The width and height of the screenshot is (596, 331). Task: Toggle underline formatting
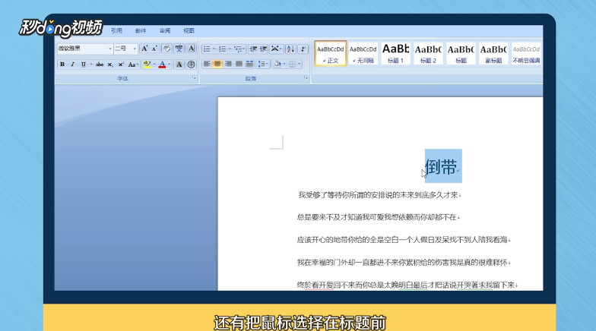tap(84, 65)
